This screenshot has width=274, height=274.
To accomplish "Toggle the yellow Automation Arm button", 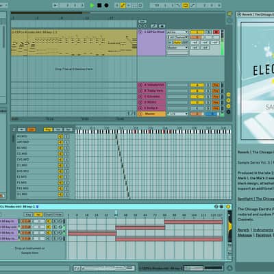I will [123, 5].
